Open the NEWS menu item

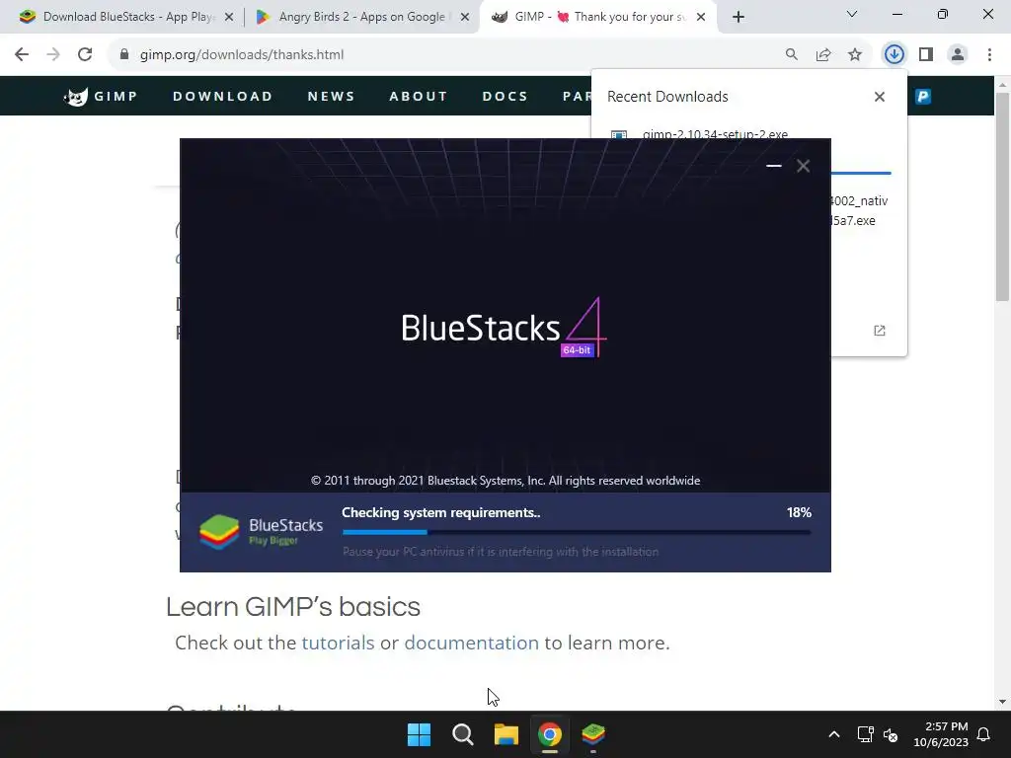tap(331, 97)
